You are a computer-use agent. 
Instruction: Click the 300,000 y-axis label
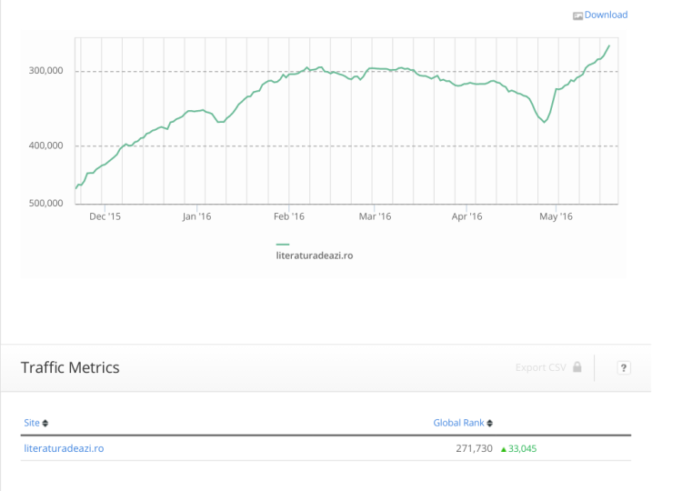tap(45, 71)
